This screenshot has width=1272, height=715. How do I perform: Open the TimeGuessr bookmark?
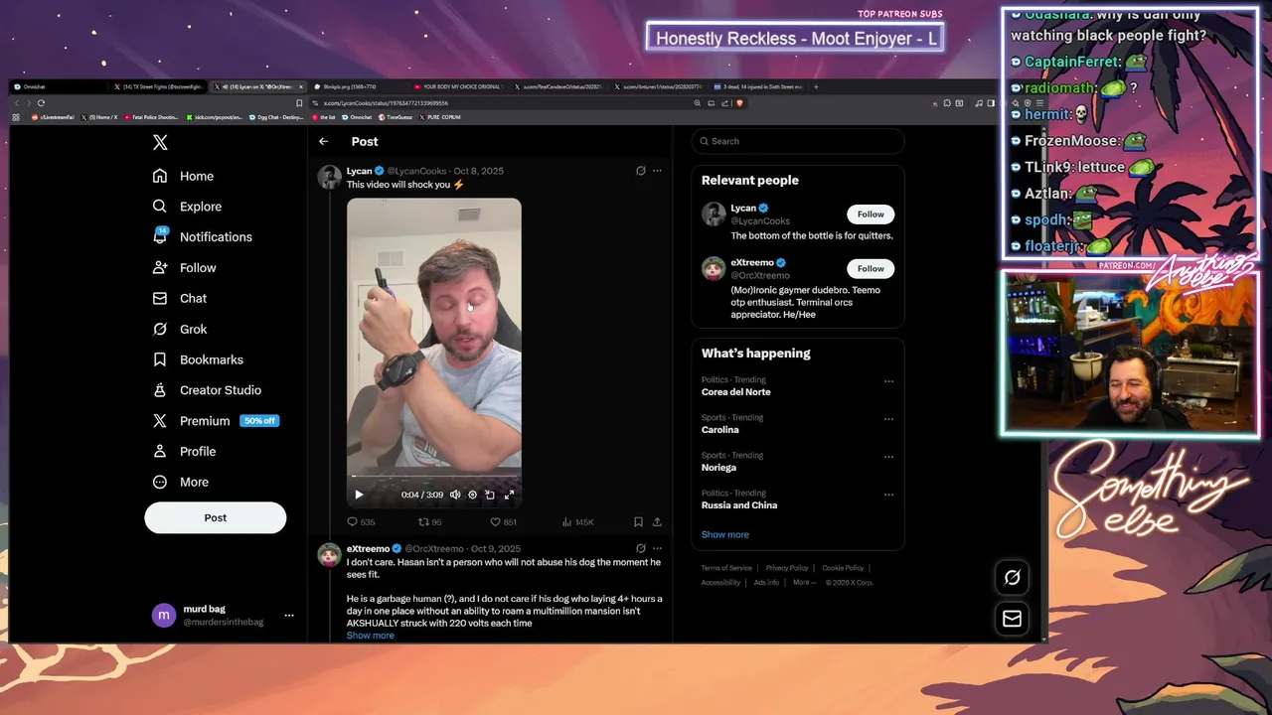pyautogui.click(x=395, y=117)
